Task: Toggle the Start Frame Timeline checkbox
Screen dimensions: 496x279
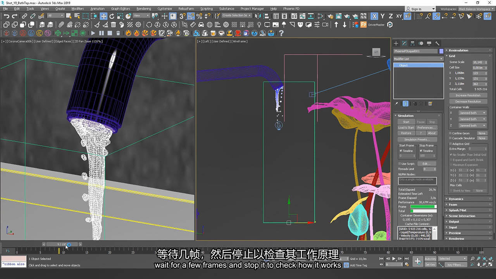Action: pyautogui.click(x=401, y=151)
